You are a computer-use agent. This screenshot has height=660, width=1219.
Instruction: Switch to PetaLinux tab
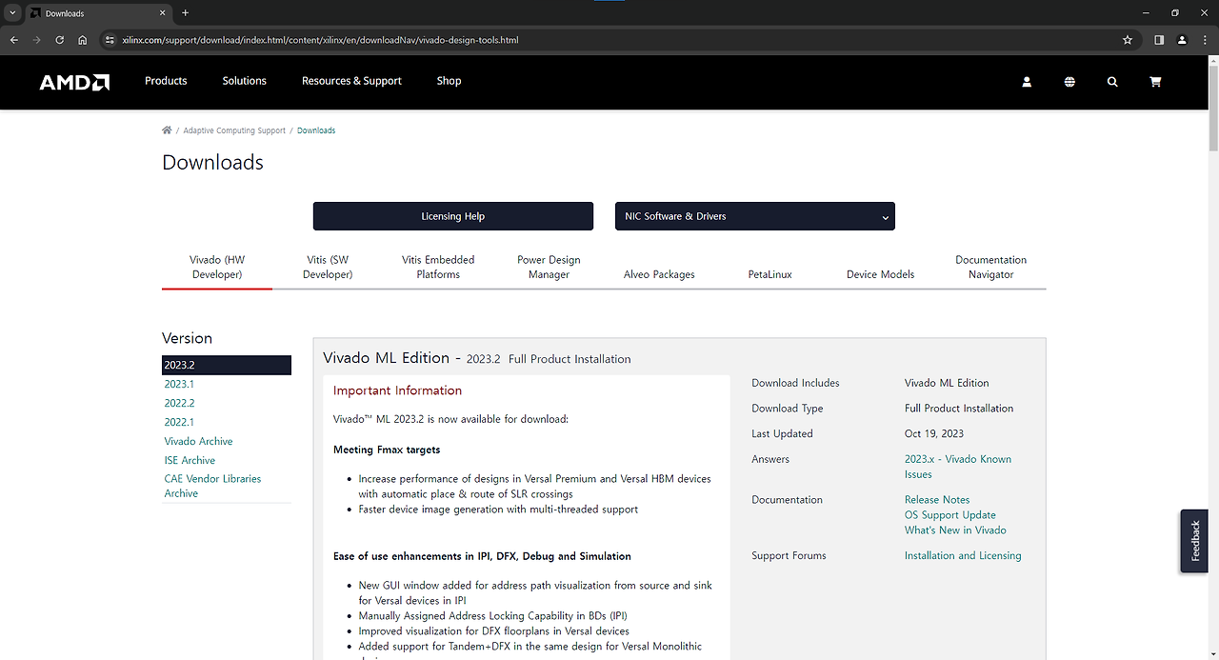tap(769, 274)
